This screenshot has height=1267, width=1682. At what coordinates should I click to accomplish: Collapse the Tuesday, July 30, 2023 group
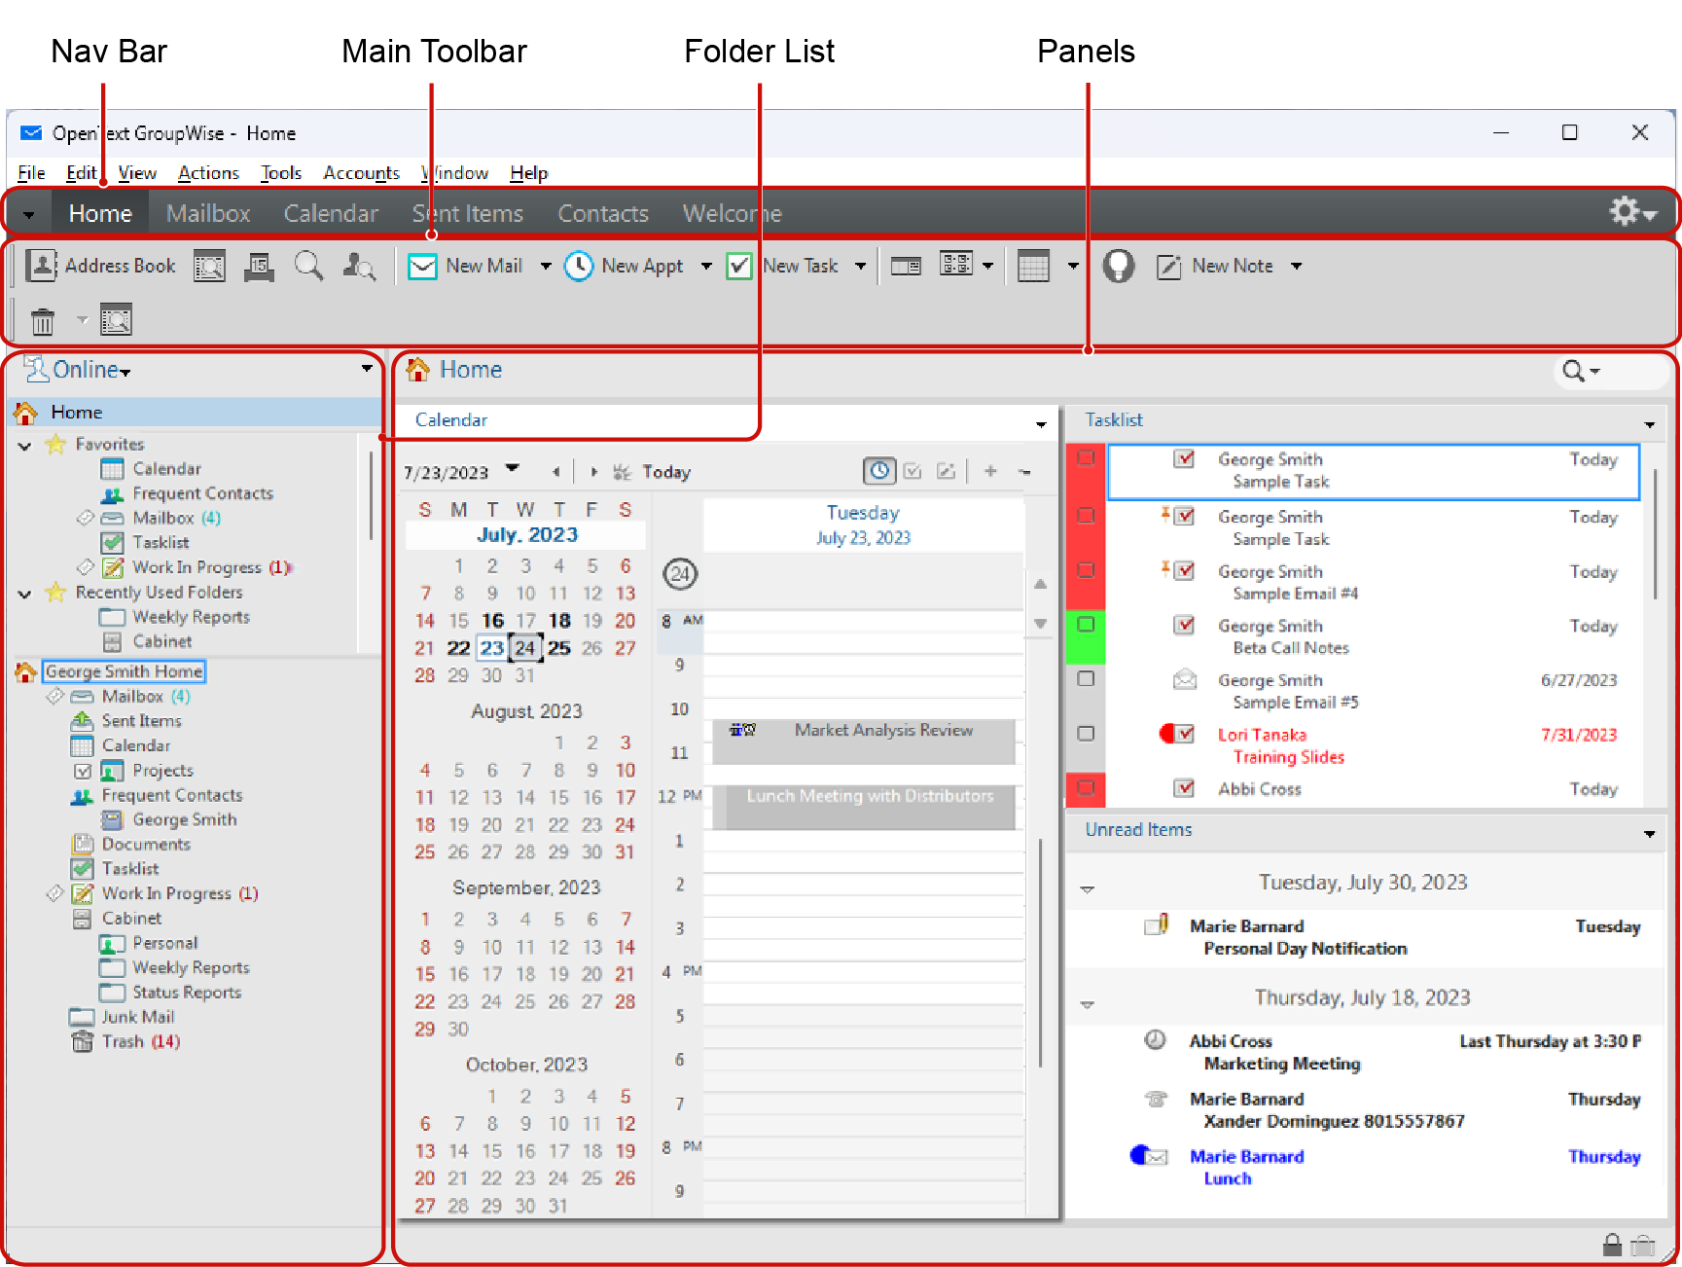[1088, 888]
